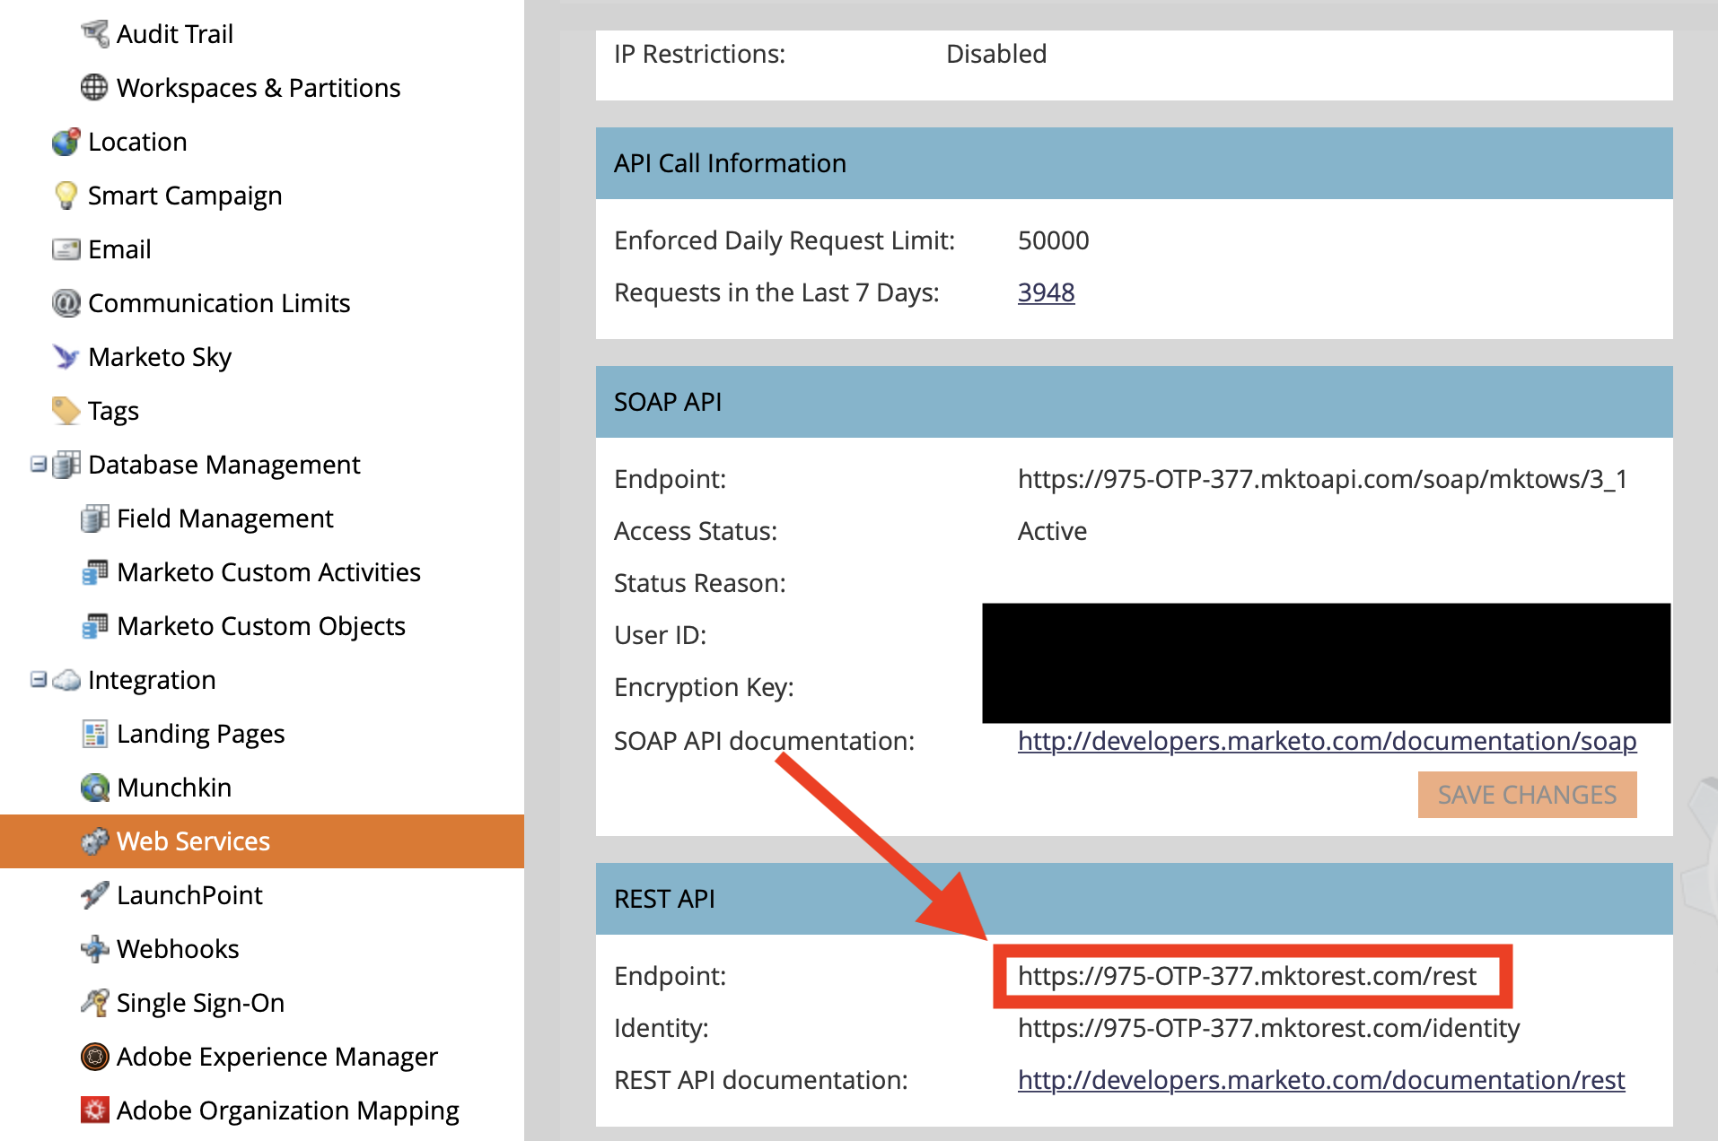Open Single Sign-On settings

tap(200, 1003)
